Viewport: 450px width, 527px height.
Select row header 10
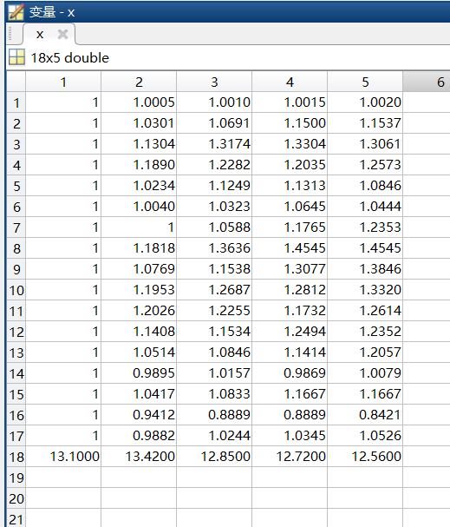point(16,290)
